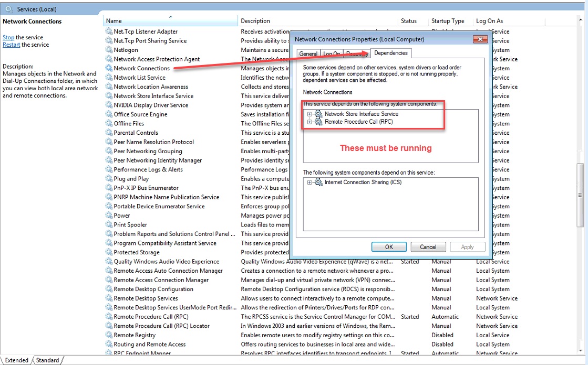The image size is (588, 365).
Task: Cancel the Network Connections Properties dialog
Action: pos(428,247)
